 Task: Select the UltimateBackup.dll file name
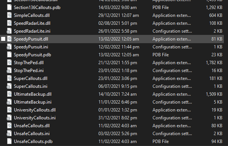click(33, 94)
